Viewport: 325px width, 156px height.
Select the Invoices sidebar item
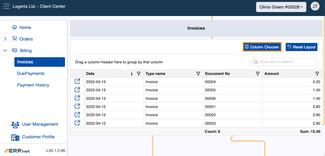[40, 62]
